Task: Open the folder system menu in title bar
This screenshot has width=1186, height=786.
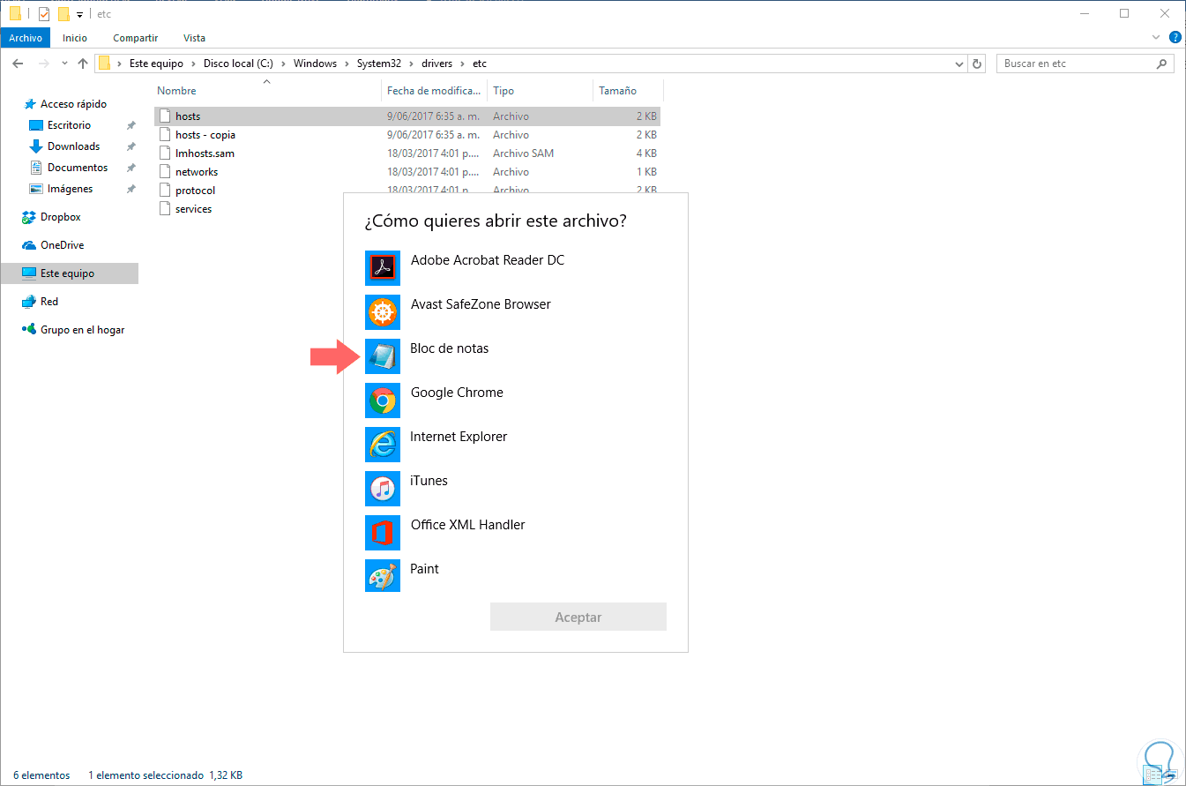Action: [15, 14]
